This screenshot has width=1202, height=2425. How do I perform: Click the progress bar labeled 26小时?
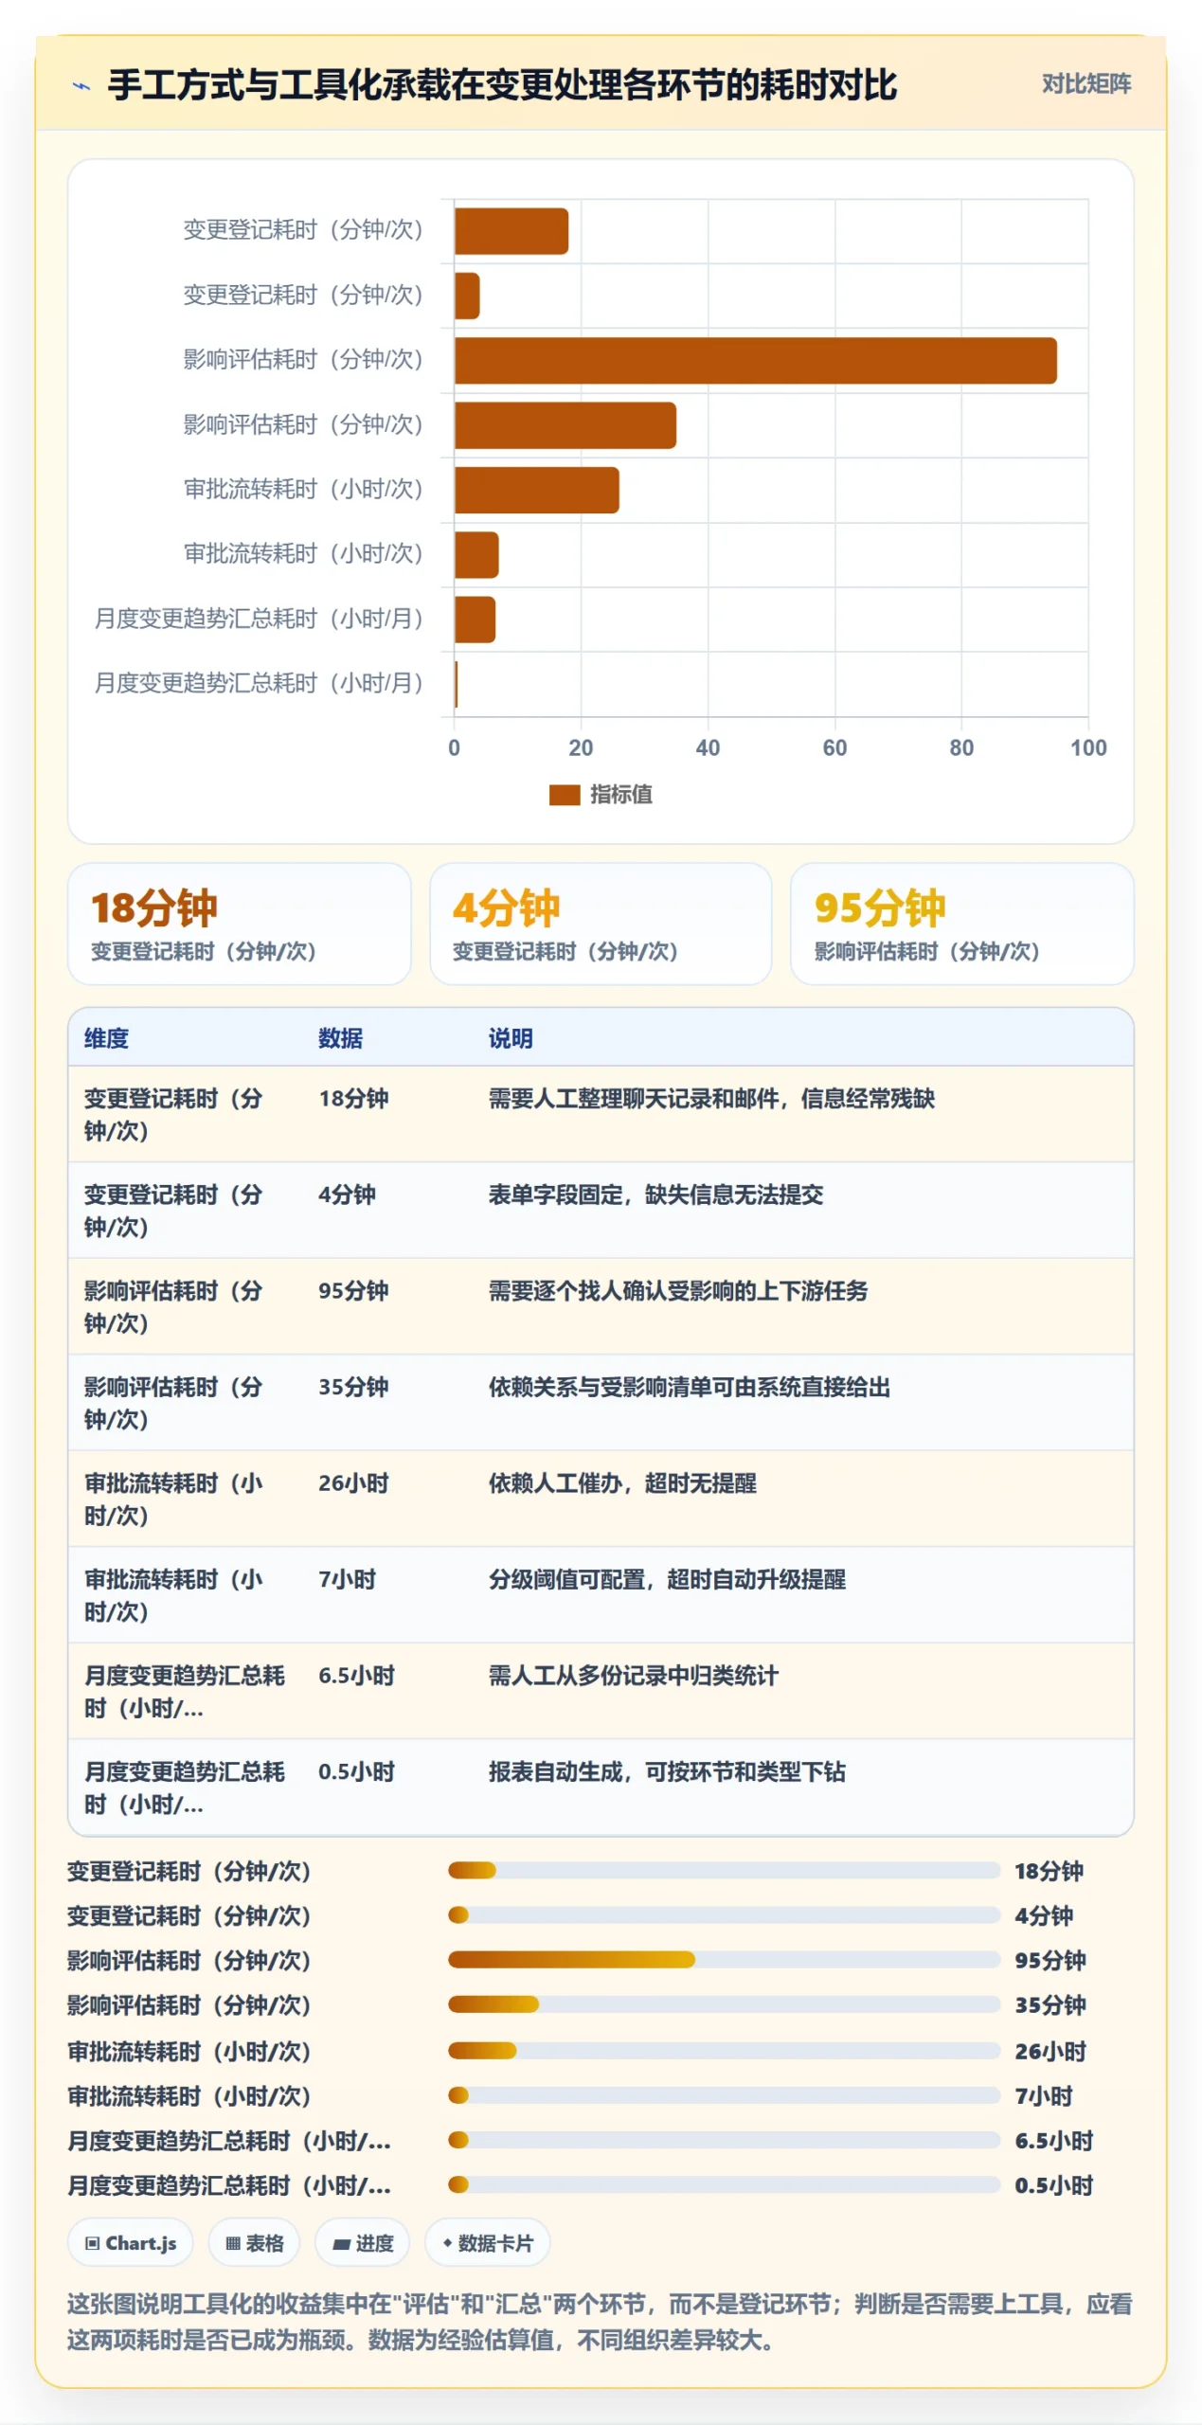point(724,2050)
